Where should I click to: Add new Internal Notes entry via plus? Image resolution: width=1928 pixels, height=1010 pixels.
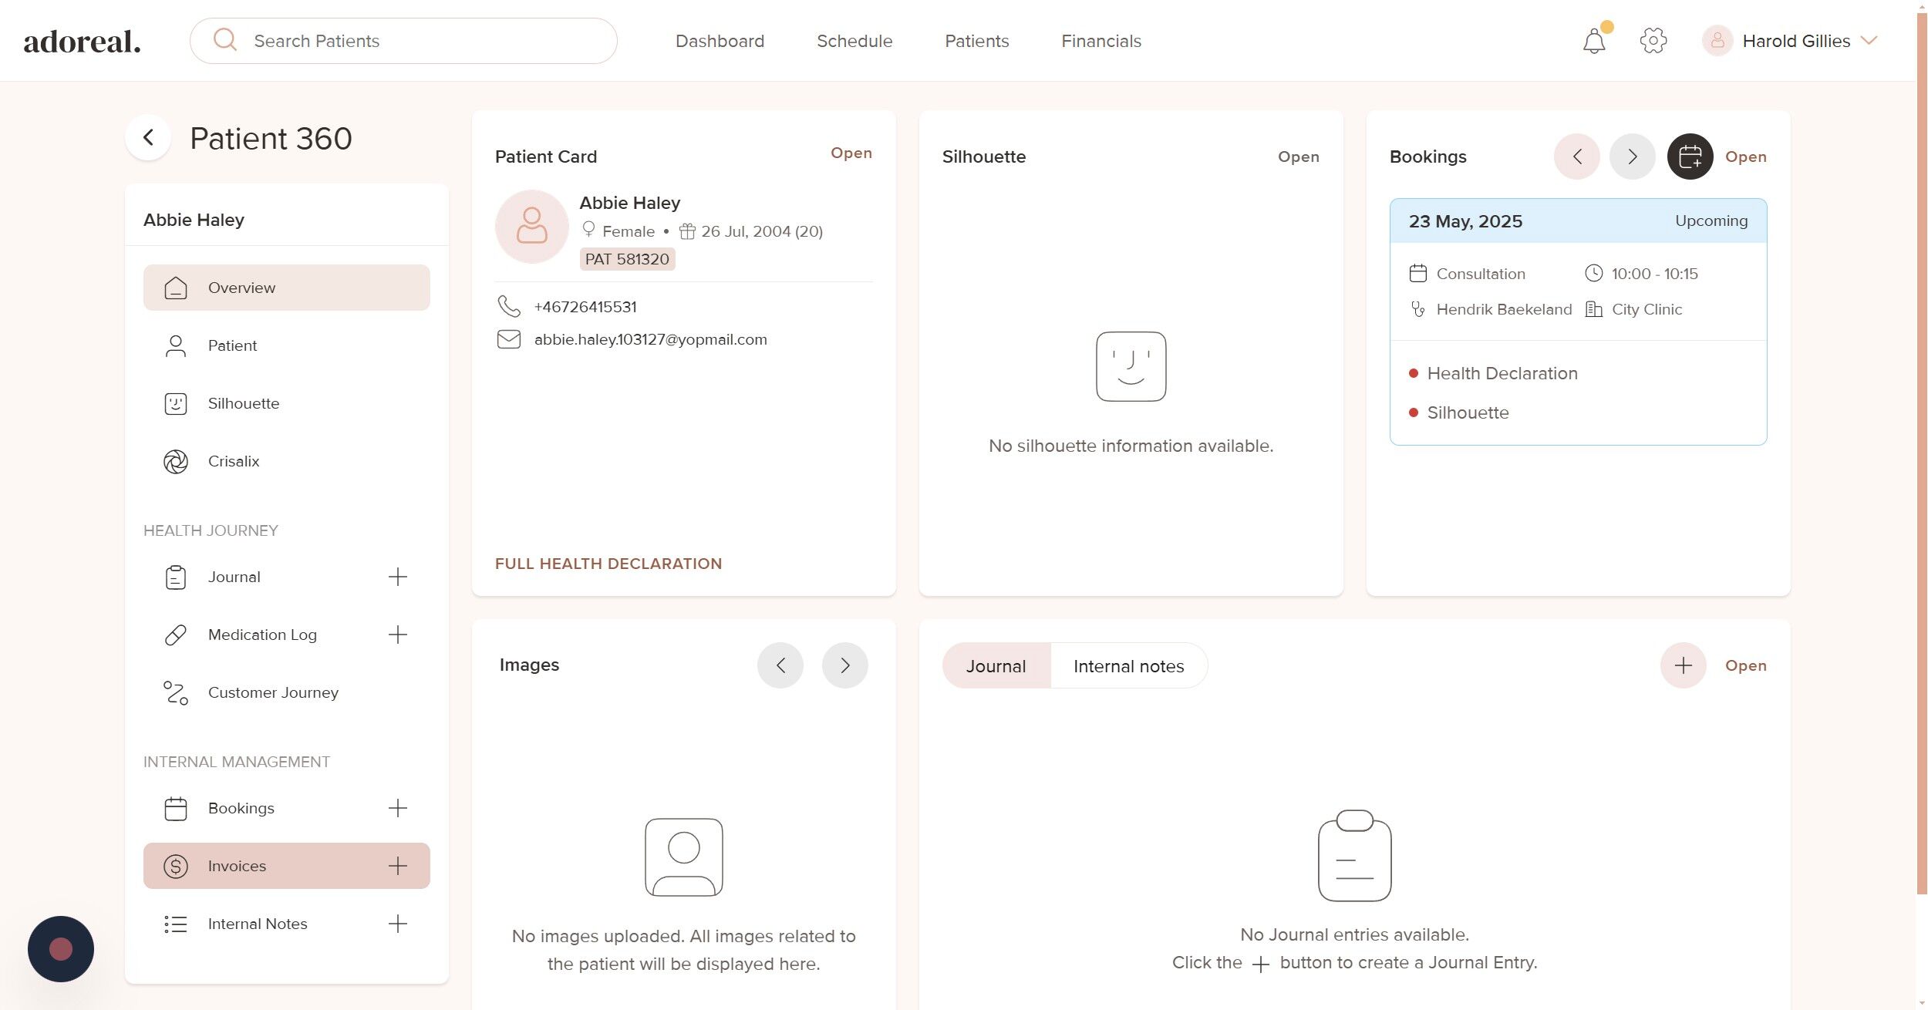[x=397, y=924]
